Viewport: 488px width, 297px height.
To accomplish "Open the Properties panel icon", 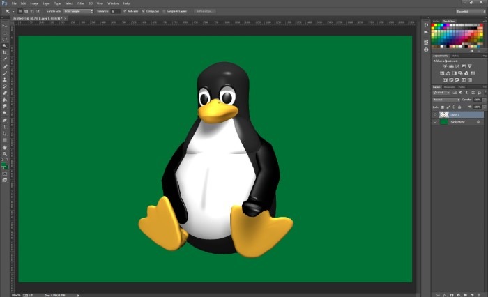I will click(x=426, y=42).
